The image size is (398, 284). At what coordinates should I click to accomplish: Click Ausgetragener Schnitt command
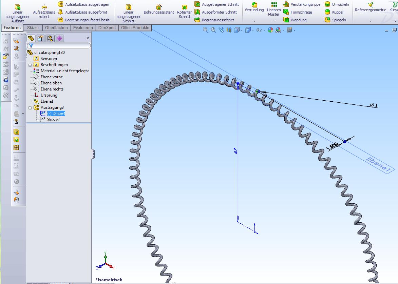click(217, 4)
